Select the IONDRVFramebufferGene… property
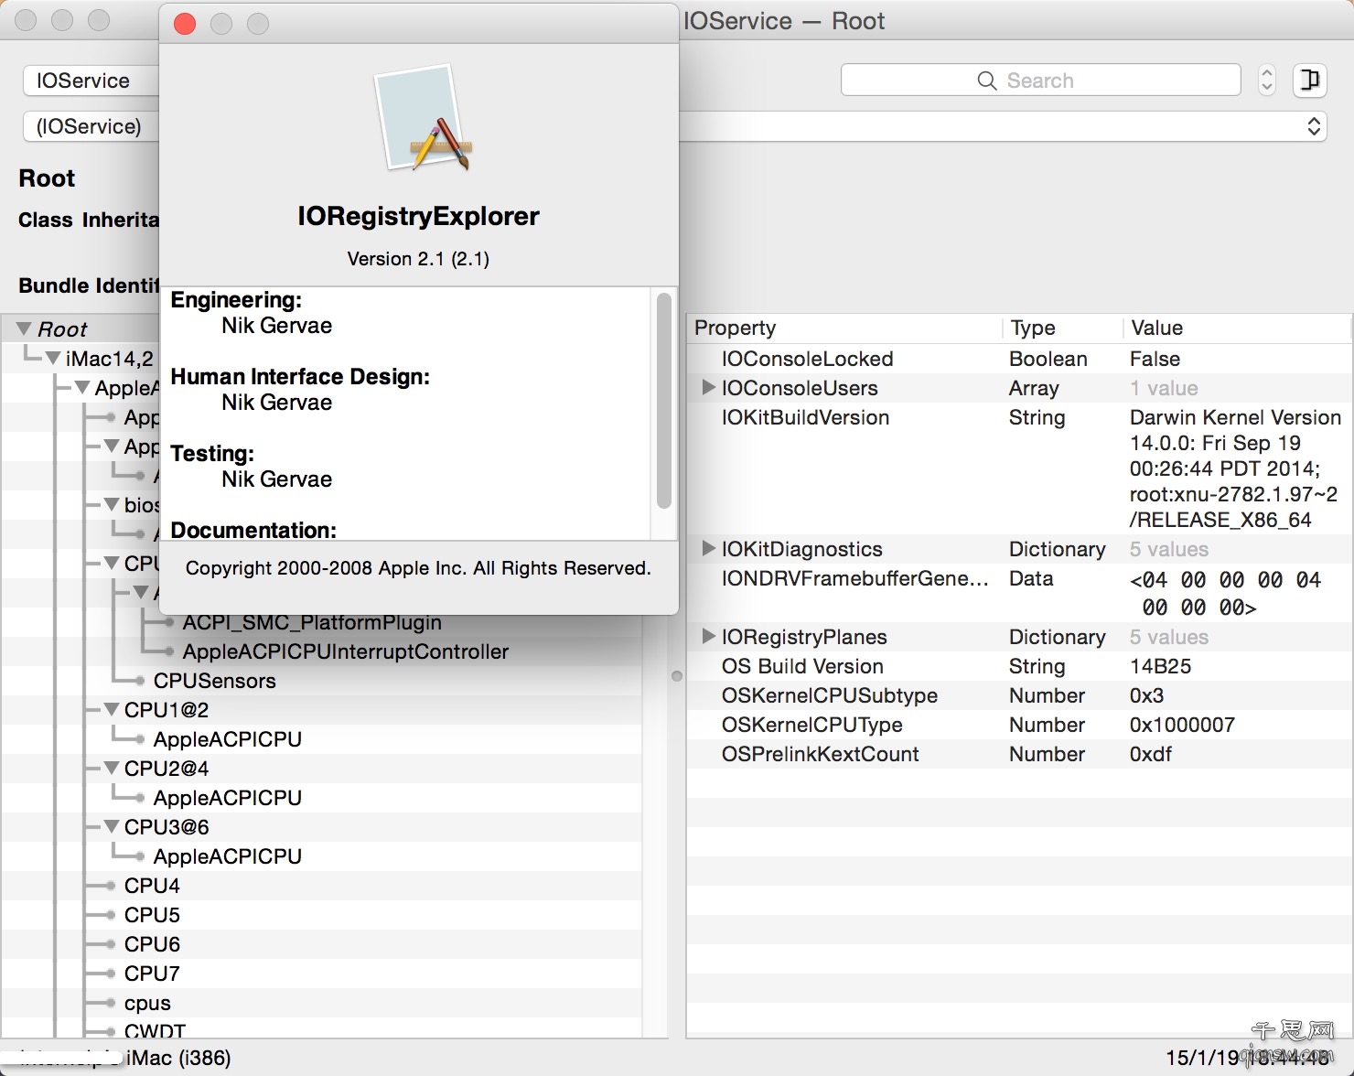Image resolution: width=1354 pixels, height=1076 pixels. (855, 578)
